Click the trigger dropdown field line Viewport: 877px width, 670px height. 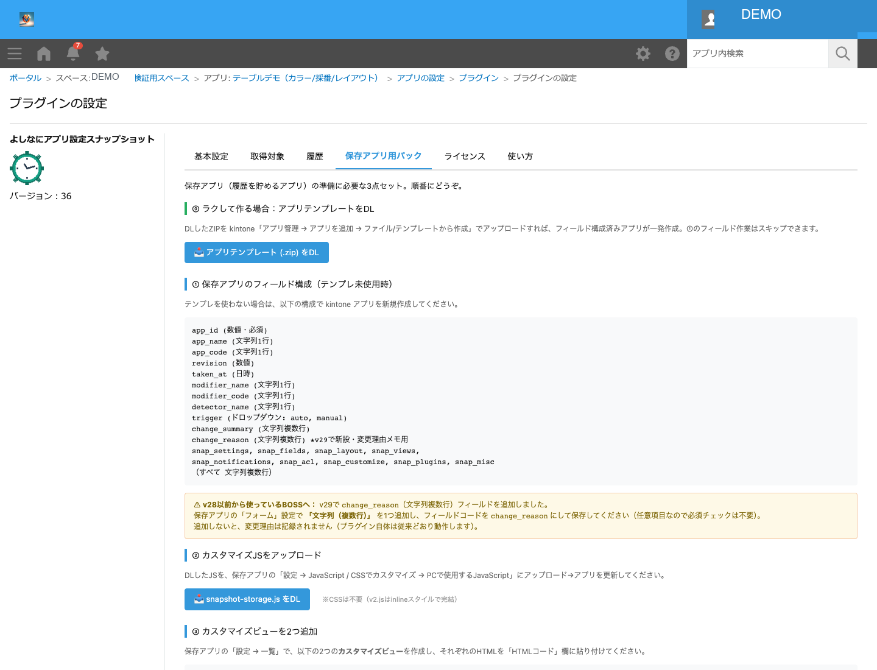click(269, 418)
